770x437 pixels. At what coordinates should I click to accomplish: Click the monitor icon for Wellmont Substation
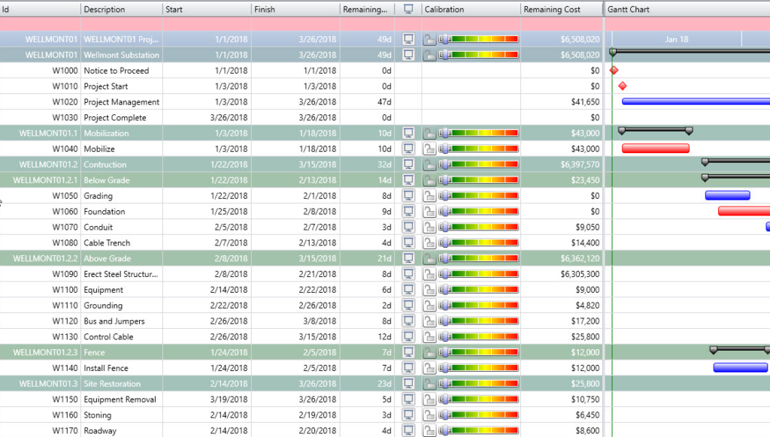tap(409, 55)
